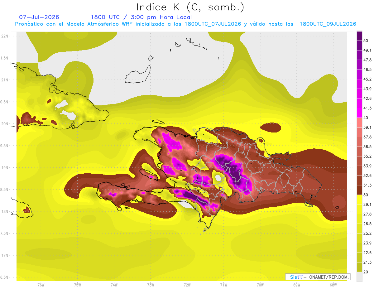Click the "40" colorbar value
The height and width of the screenshot is (289, 374).
(366, 118)
